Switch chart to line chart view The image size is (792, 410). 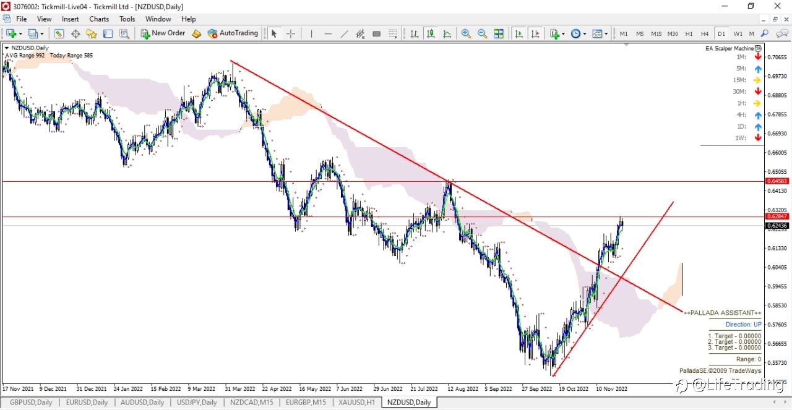tap(447, 33)
